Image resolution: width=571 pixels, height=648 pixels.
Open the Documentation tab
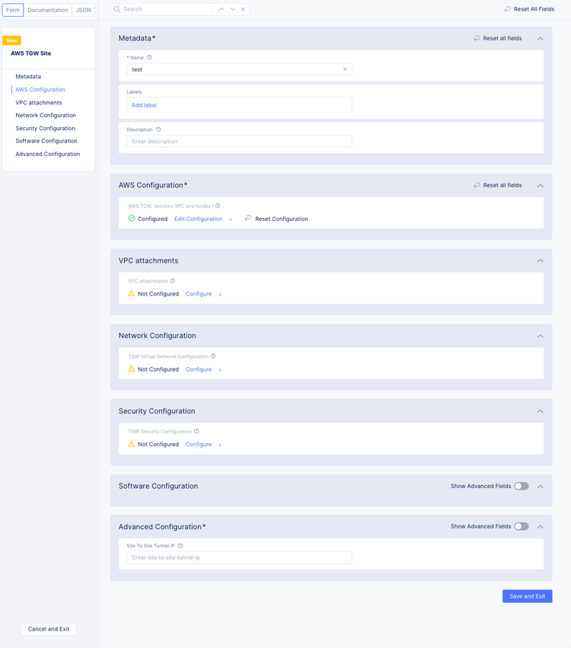(x=48, y=10)
